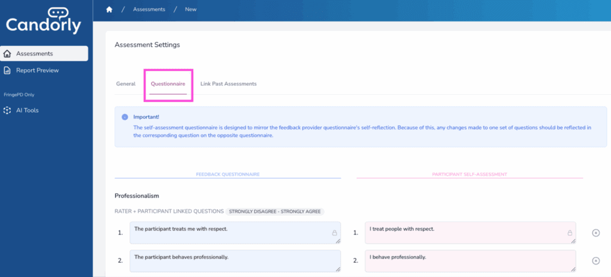Open Assessments from the sidebar
The height and width of the screenshot is (277, 611).
(x=44, y=54)
